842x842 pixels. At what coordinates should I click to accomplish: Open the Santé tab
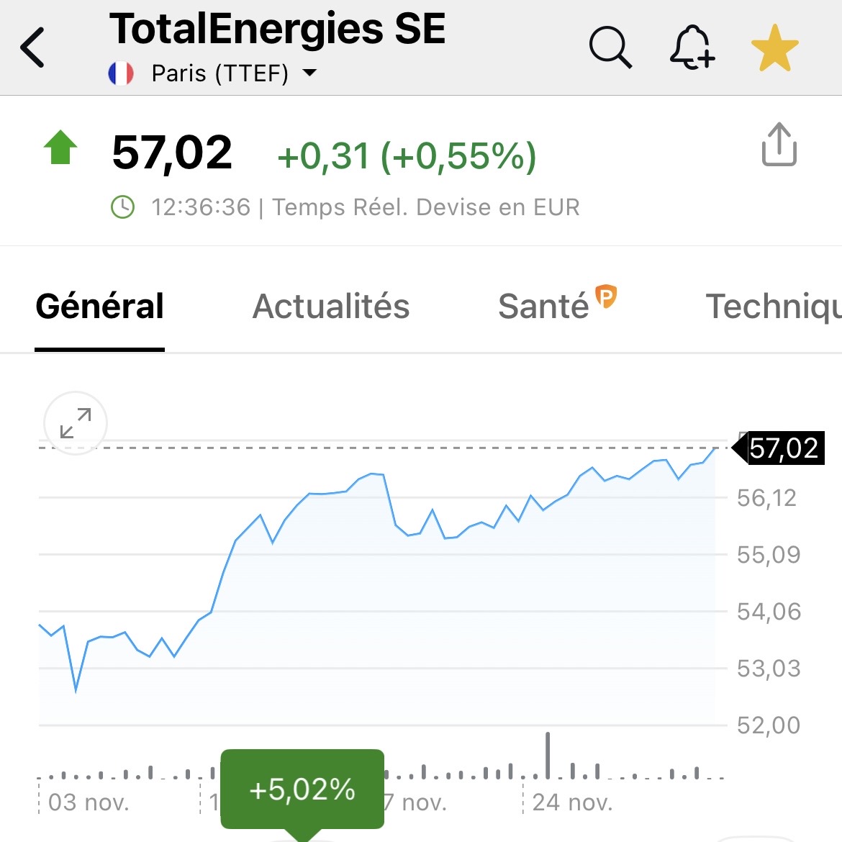click(544, 307)
